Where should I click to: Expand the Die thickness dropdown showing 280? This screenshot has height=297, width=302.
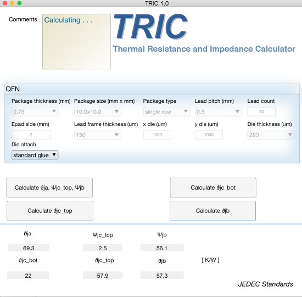click(x=271, y=135)
